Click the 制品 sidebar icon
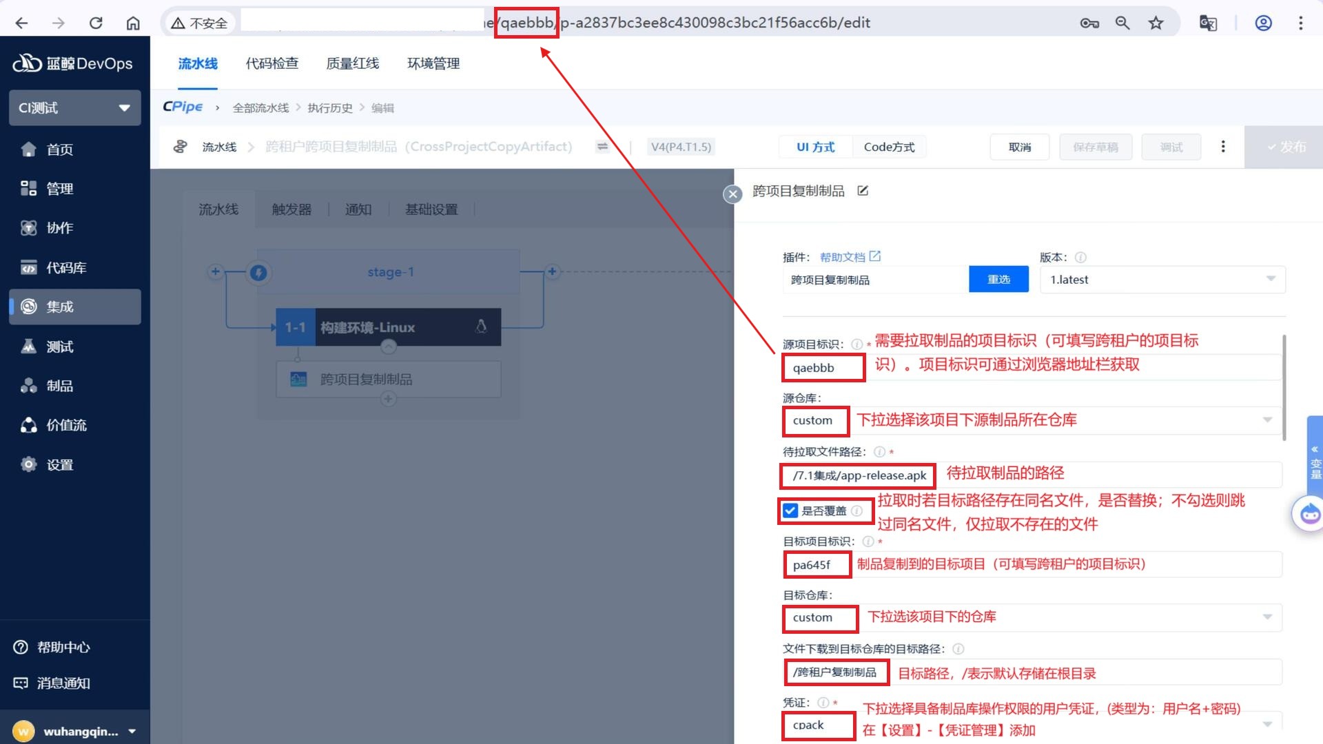1323x744 pixels. pos(29,386)
